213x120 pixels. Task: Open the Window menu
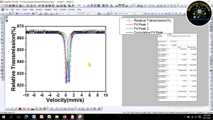[x=72, y=10]
